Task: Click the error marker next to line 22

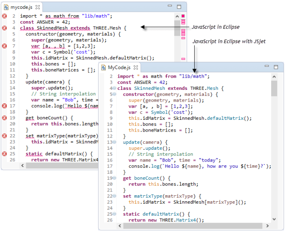Action: 4,136
